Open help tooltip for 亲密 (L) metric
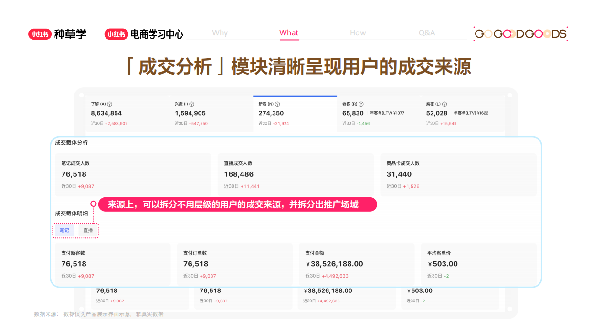The width and height of the screenshot is (592, 333). tap(444, 104)
